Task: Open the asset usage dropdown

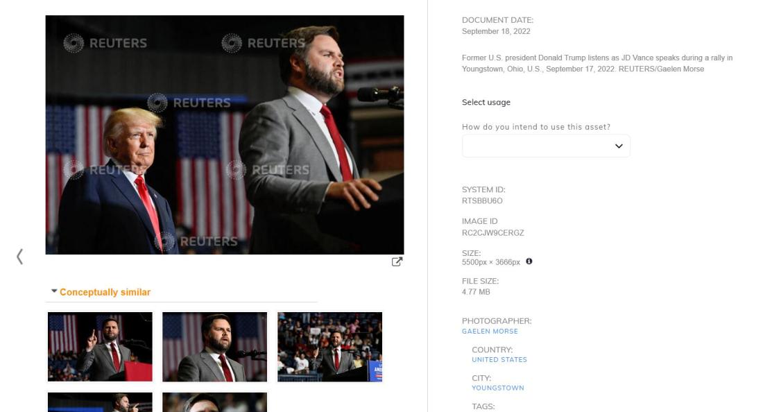Action: point(546,146)
